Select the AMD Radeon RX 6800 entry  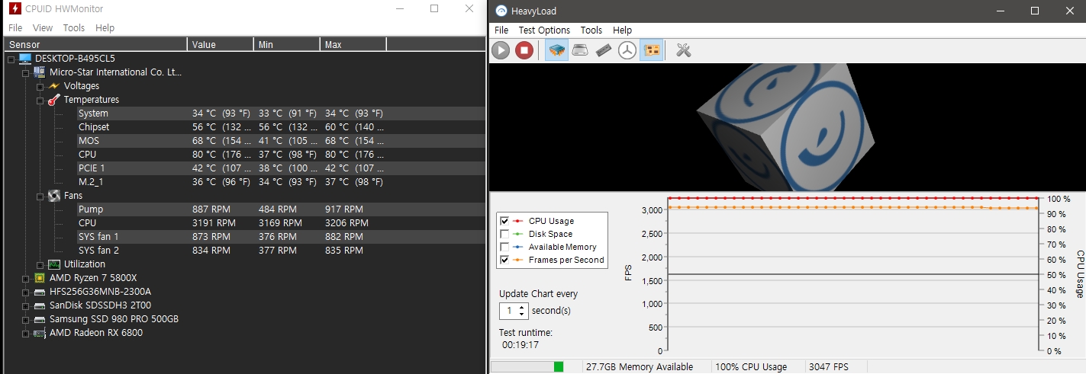tap(96, 333)
